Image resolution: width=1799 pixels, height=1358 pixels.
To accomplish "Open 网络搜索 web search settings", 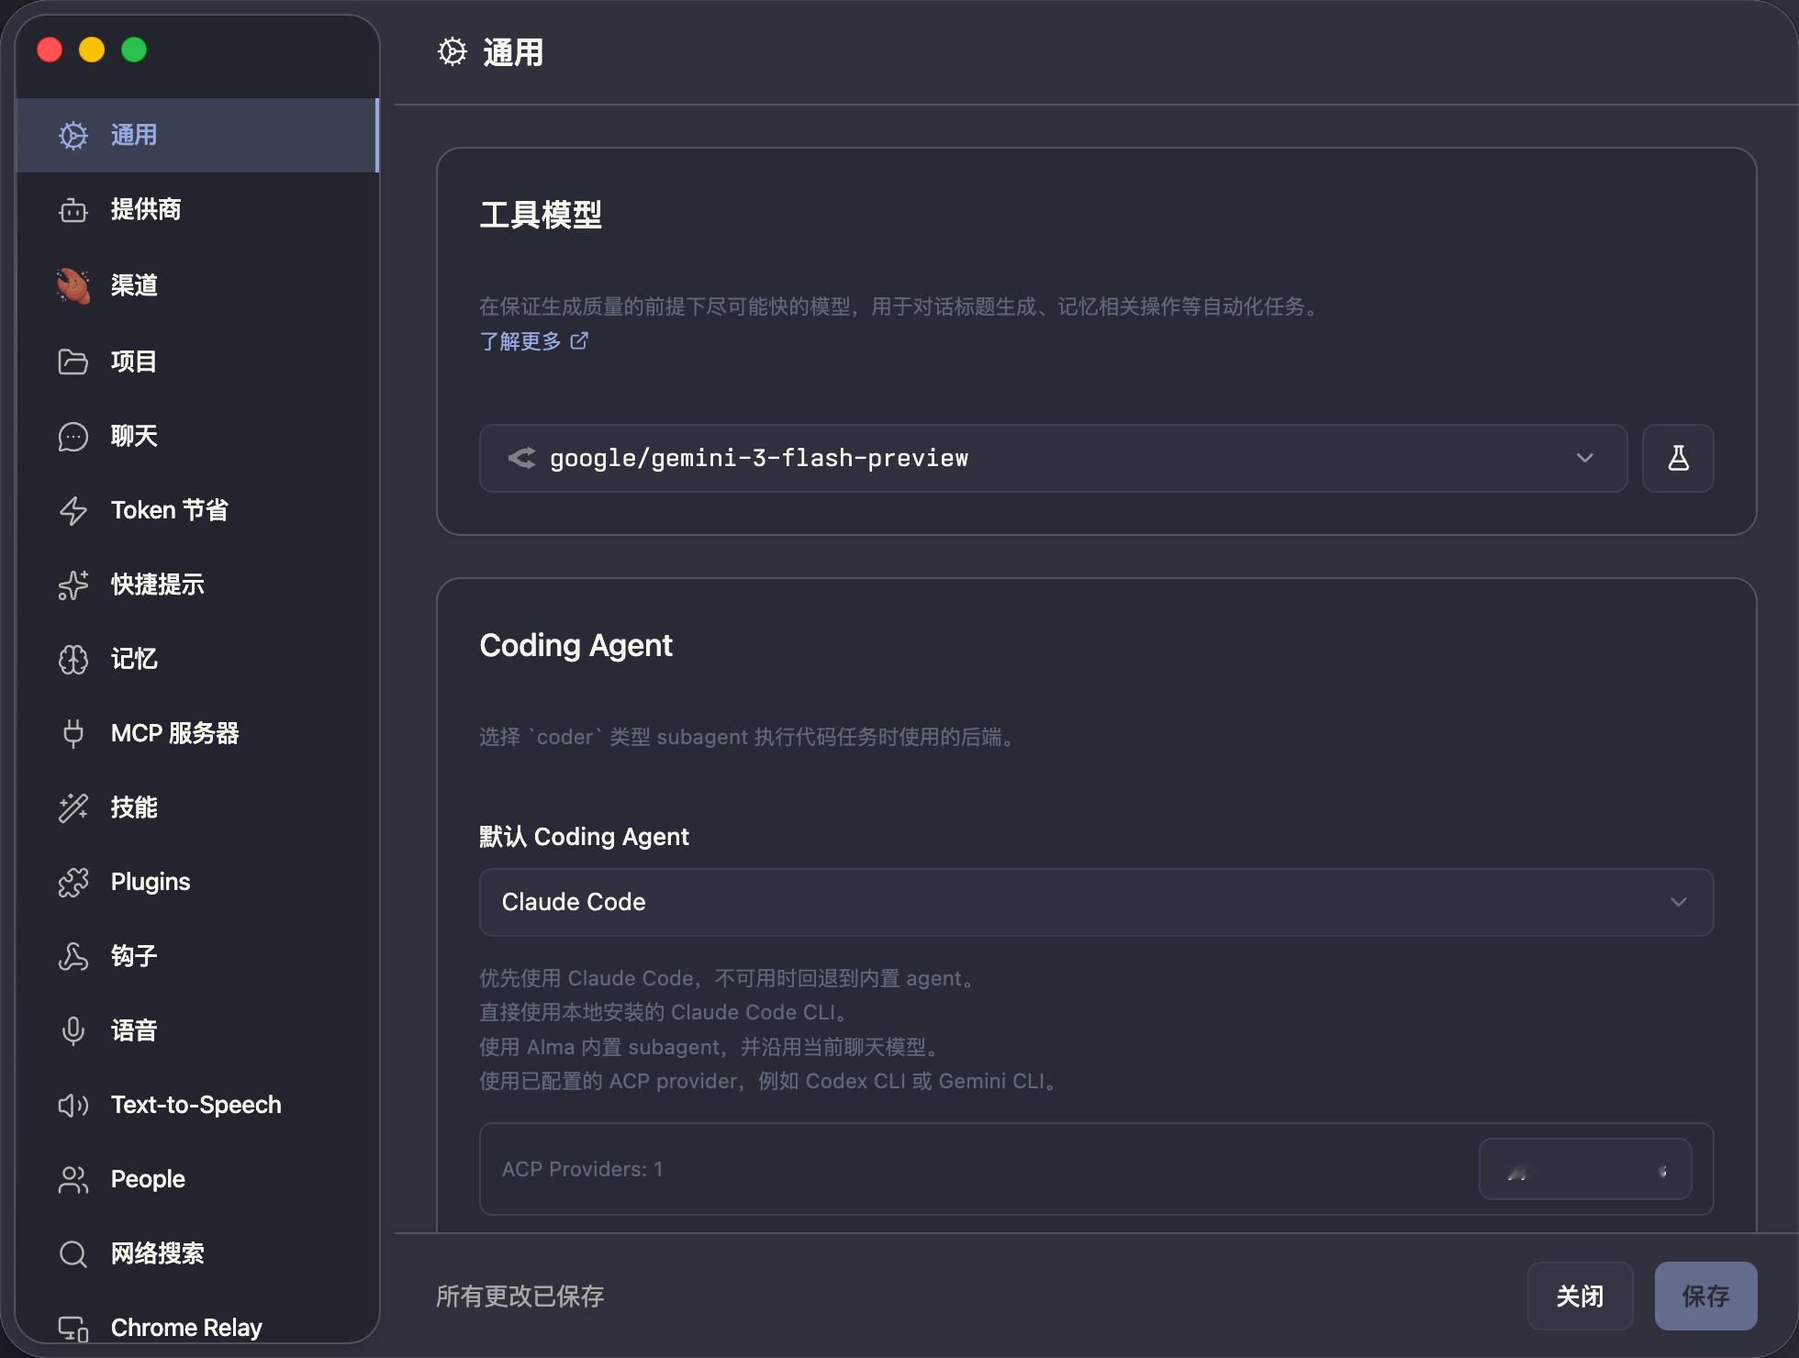I will click(x=157, y=1253).
